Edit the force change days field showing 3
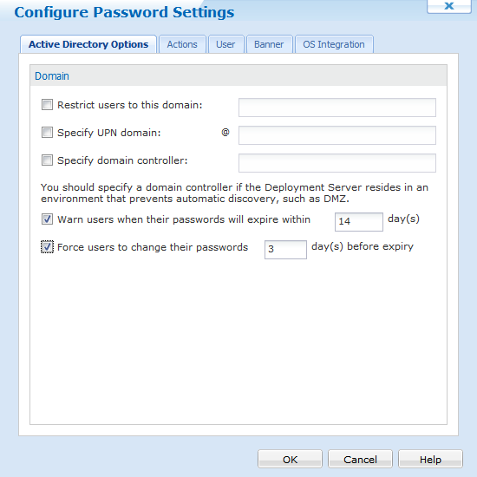477x477 pixels. (285, 250)
